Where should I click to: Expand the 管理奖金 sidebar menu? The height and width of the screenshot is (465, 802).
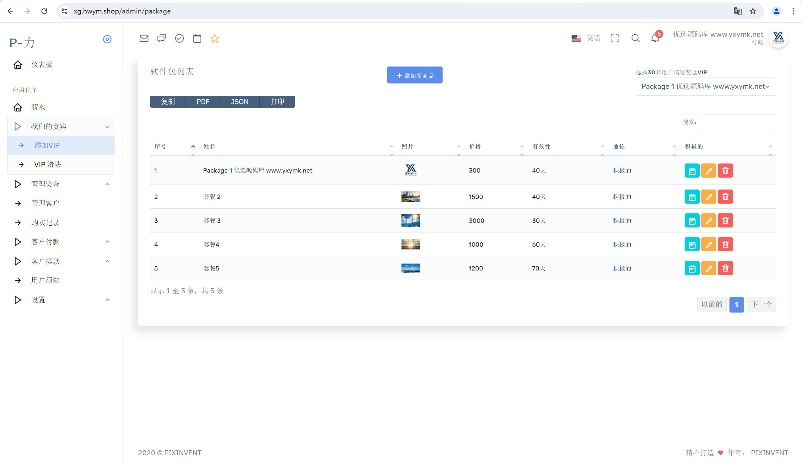point(61,184)
